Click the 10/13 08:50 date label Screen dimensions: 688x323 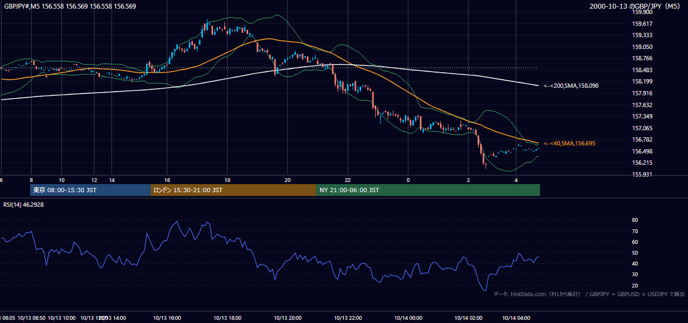(31, 318)
